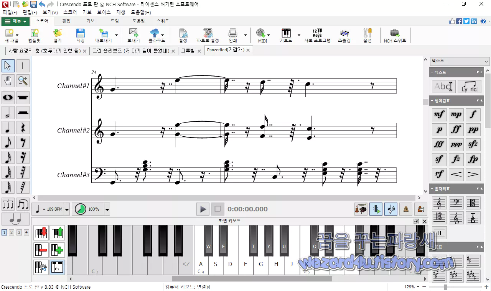Click the Abc text insertion tool
Screen dimensions: 491x291
(x=444, y=86)
